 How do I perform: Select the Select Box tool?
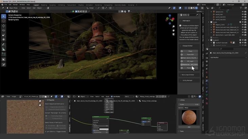4,16
